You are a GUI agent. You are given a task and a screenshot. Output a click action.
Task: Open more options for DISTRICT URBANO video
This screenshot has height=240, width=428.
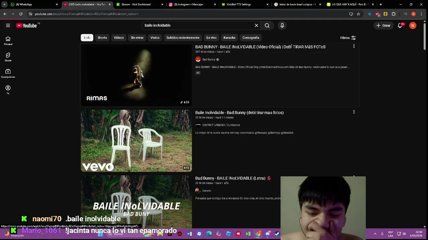[x=354, y=112]
